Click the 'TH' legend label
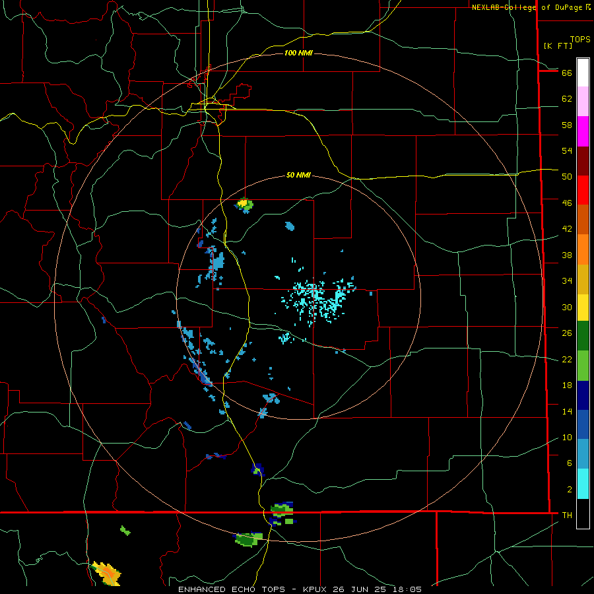594x594 pixels. [567, 515]
